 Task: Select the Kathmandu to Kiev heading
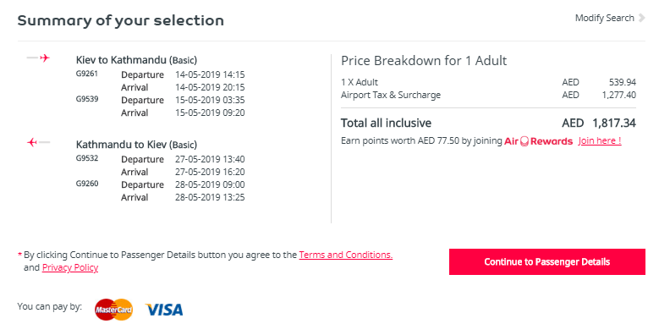pos(136,145)
